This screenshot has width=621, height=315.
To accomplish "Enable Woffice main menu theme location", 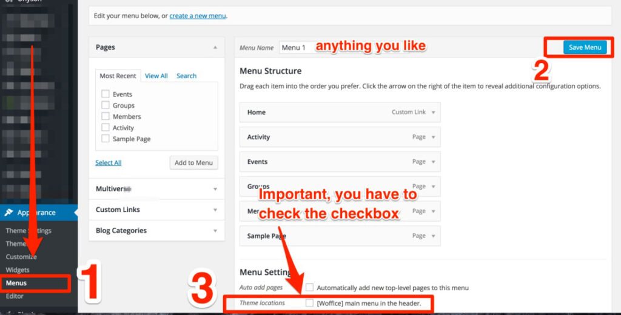I will pyautogui.click(x=310, y=302).
